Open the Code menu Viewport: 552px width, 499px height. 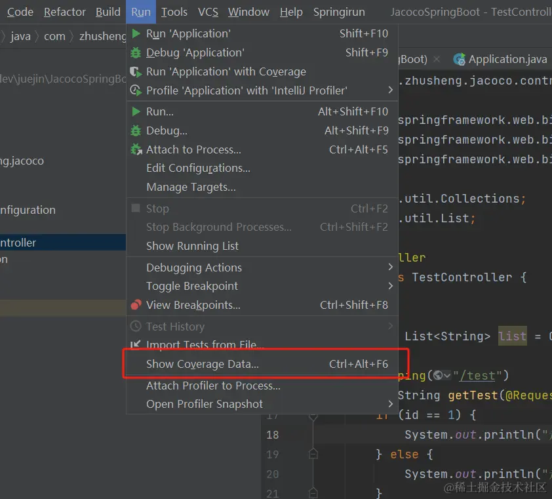point(20,12)
